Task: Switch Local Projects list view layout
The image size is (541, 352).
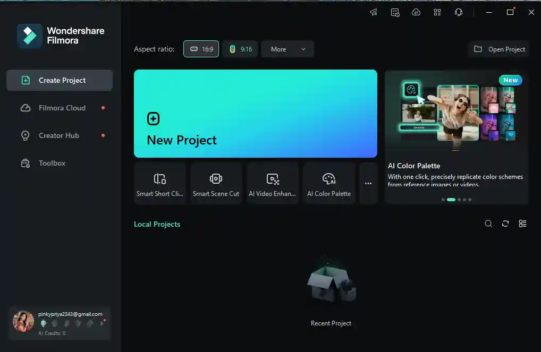Action: tap(522, 224)
